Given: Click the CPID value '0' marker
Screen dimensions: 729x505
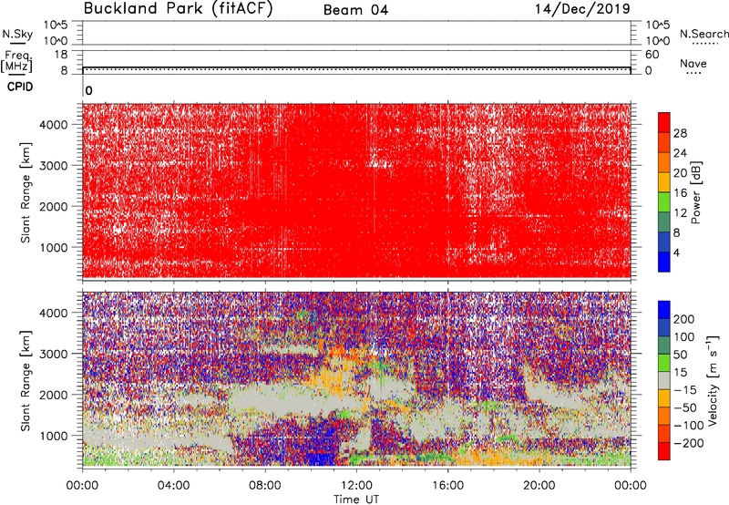Looking at the screenshot, I should point(88,90).
